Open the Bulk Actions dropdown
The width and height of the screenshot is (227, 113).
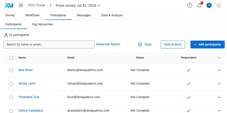tap(173, 44)
